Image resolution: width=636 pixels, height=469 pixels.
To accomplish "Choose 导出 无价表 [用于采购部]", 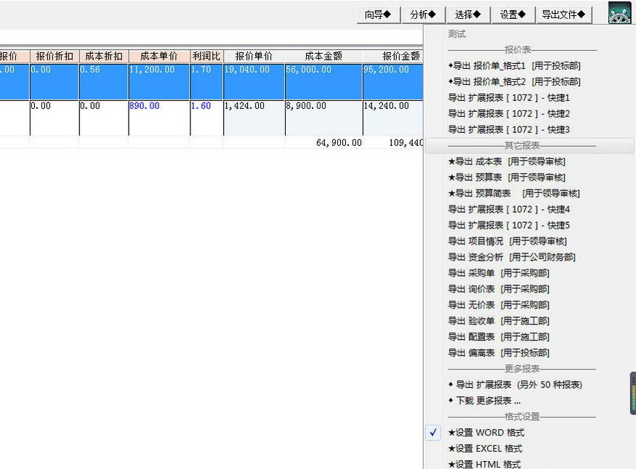I will pos(499,305).
